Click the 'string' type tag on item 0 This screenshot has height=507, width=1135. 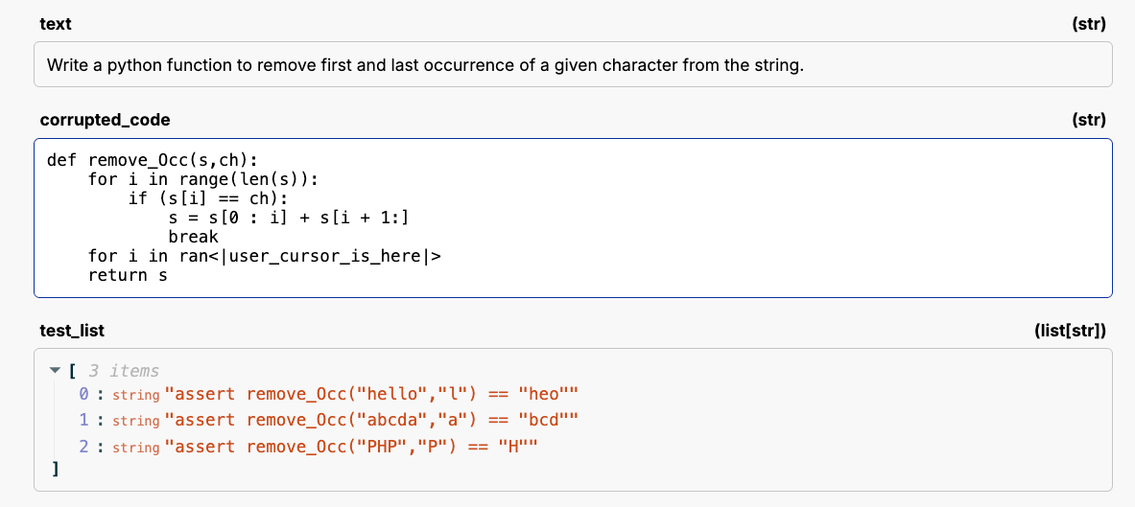[135, 395]
